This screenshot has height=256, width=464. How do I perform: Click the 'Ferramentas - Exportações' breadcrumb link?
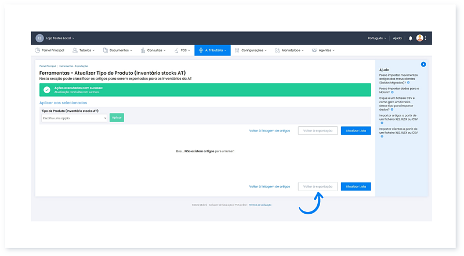(74, 66)
